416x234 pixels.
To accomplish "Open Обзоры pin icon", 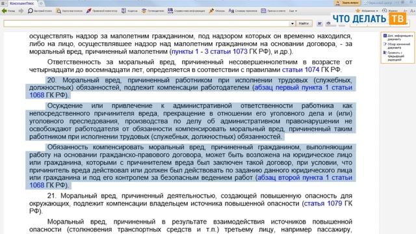I will click(211, 11).
